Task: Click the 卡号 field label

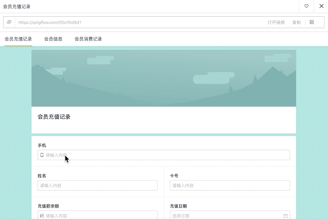Action: point(174,176)
